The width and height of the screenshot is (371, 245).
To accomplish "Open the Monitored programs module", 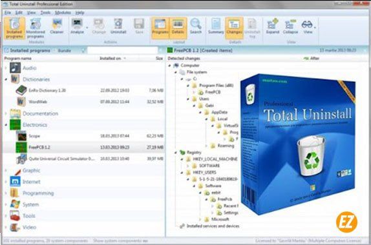I will point(36,28).
